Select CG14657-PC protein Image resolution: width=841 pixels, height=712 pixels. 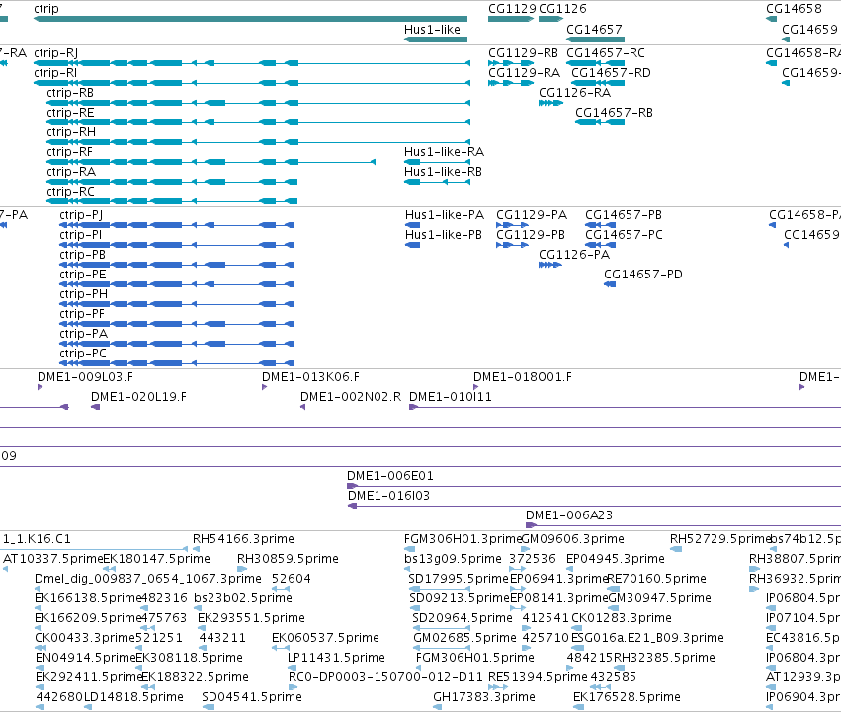(x=600, y=245)
